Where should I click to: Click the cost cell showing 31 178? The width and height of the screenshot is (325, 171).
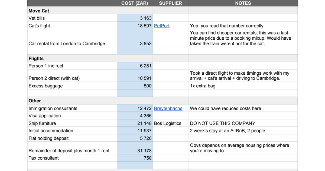[x=135, y=148]
